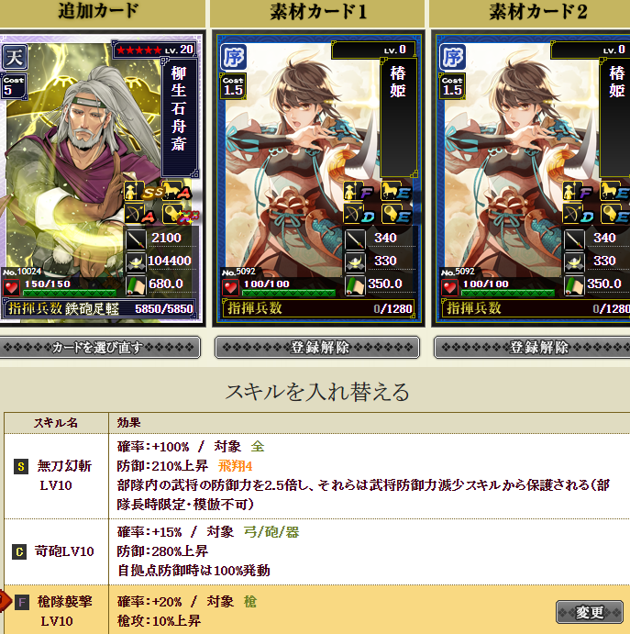Click 変更 button for 槍隊襲撃 skill
Viewport: 630px width, 634px height.
pyautogui.click(x=589, y=612)
